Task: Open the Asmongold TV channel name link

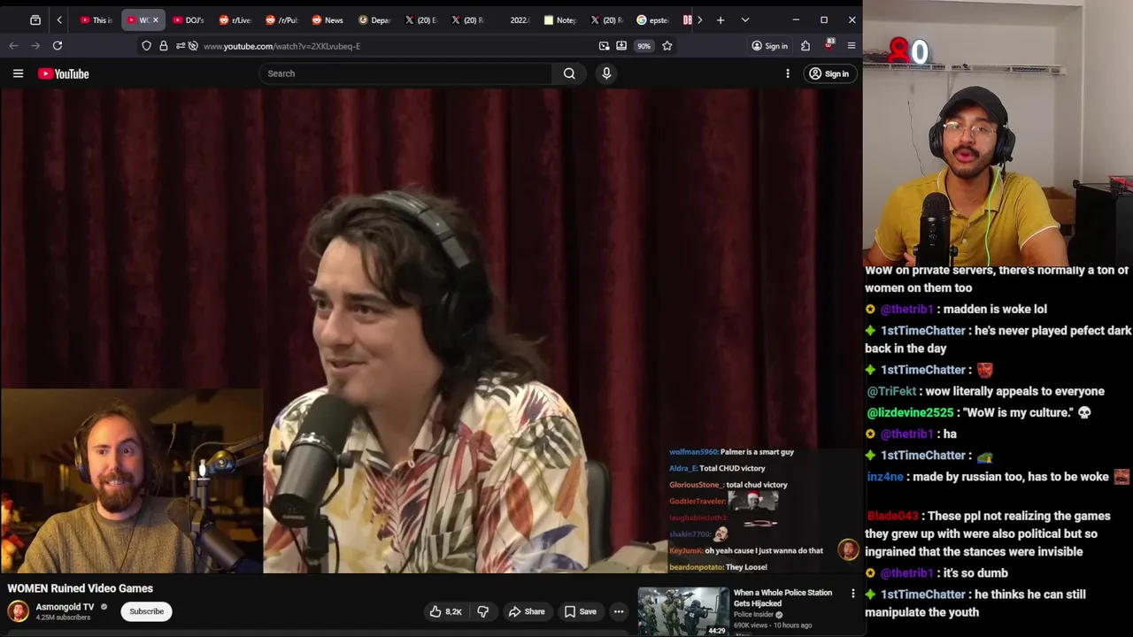Action: click(x=65, y=607)
